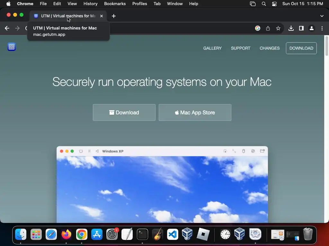
Task: Click the Windows XP screenshot preview
Action: click(x=162, y=184)
